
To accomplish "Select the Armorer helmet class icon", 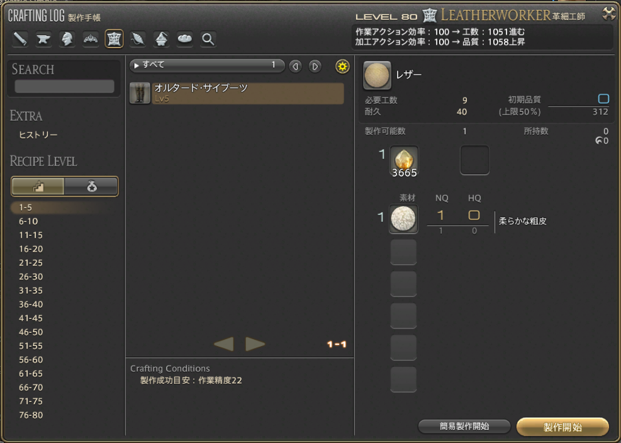I will click(67, 39).
